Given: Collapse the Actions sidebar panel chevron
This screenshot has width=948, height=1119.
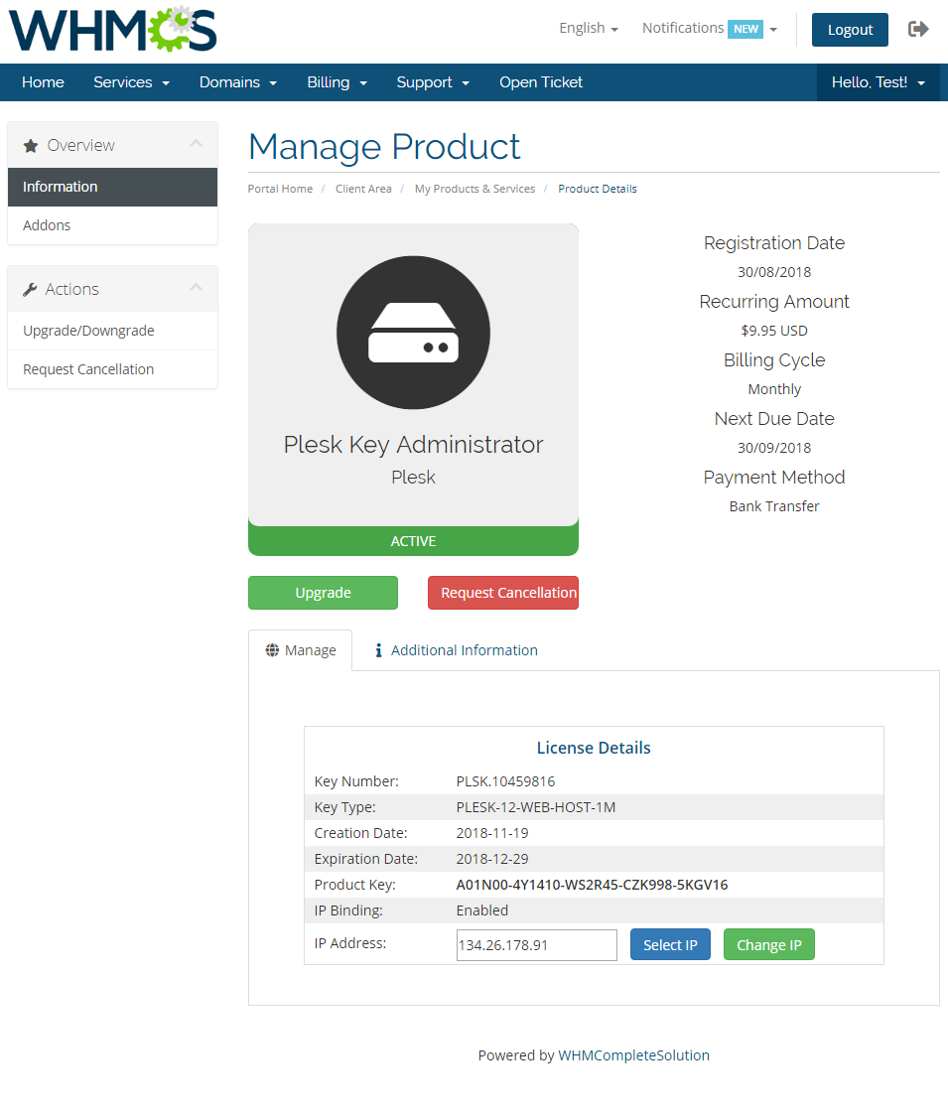Looking at the screenshot, I should coord(197,287).
